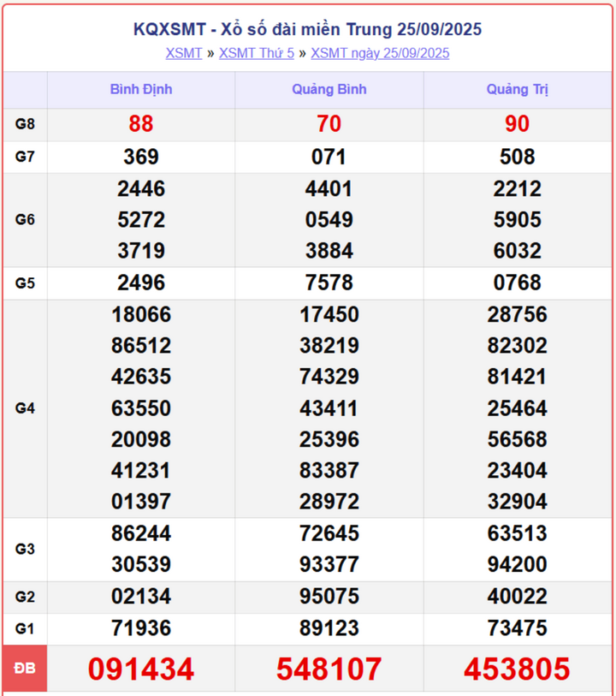Screen dimensions: 616x696
Task: Open the XSMT Thứ 5 link
Action: (257, 53)
